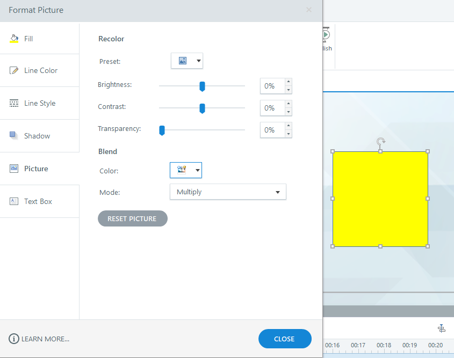Click the Shadow square icon
Screen dimensions: 454x358
(13, 135)
